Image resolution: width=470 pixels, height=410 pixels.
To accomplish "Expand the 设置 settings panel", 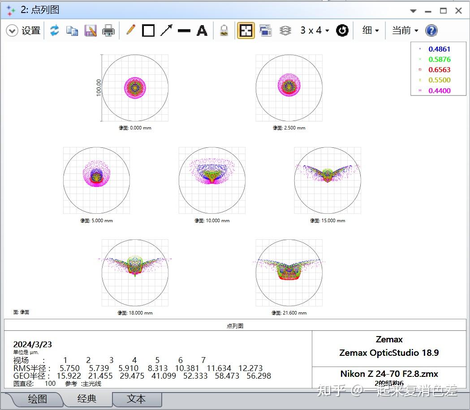I will [13, 30].
